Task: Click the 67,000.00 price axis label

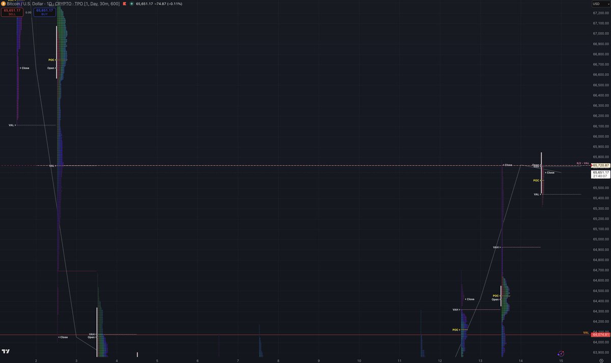Action: [600, 34]
